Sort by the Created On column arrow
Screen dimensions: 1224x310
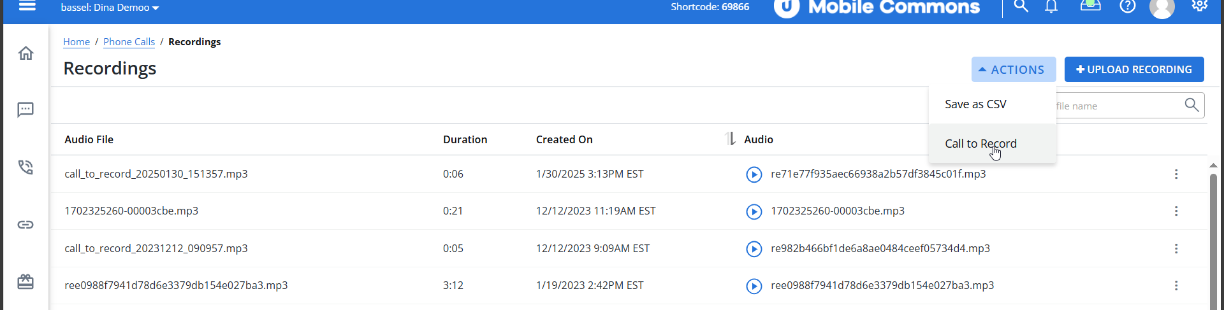click(731, 139)
